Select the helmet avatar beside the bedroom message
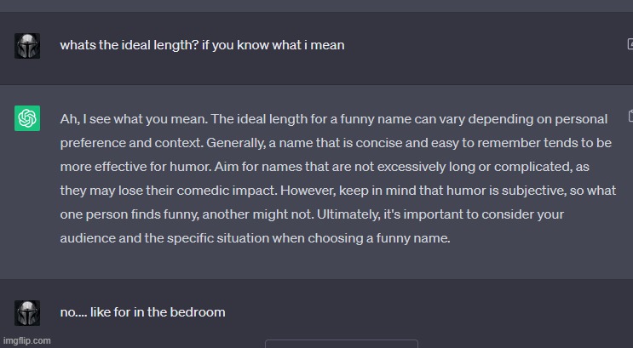The image size is (633, 348). click(x=27, y=312)
